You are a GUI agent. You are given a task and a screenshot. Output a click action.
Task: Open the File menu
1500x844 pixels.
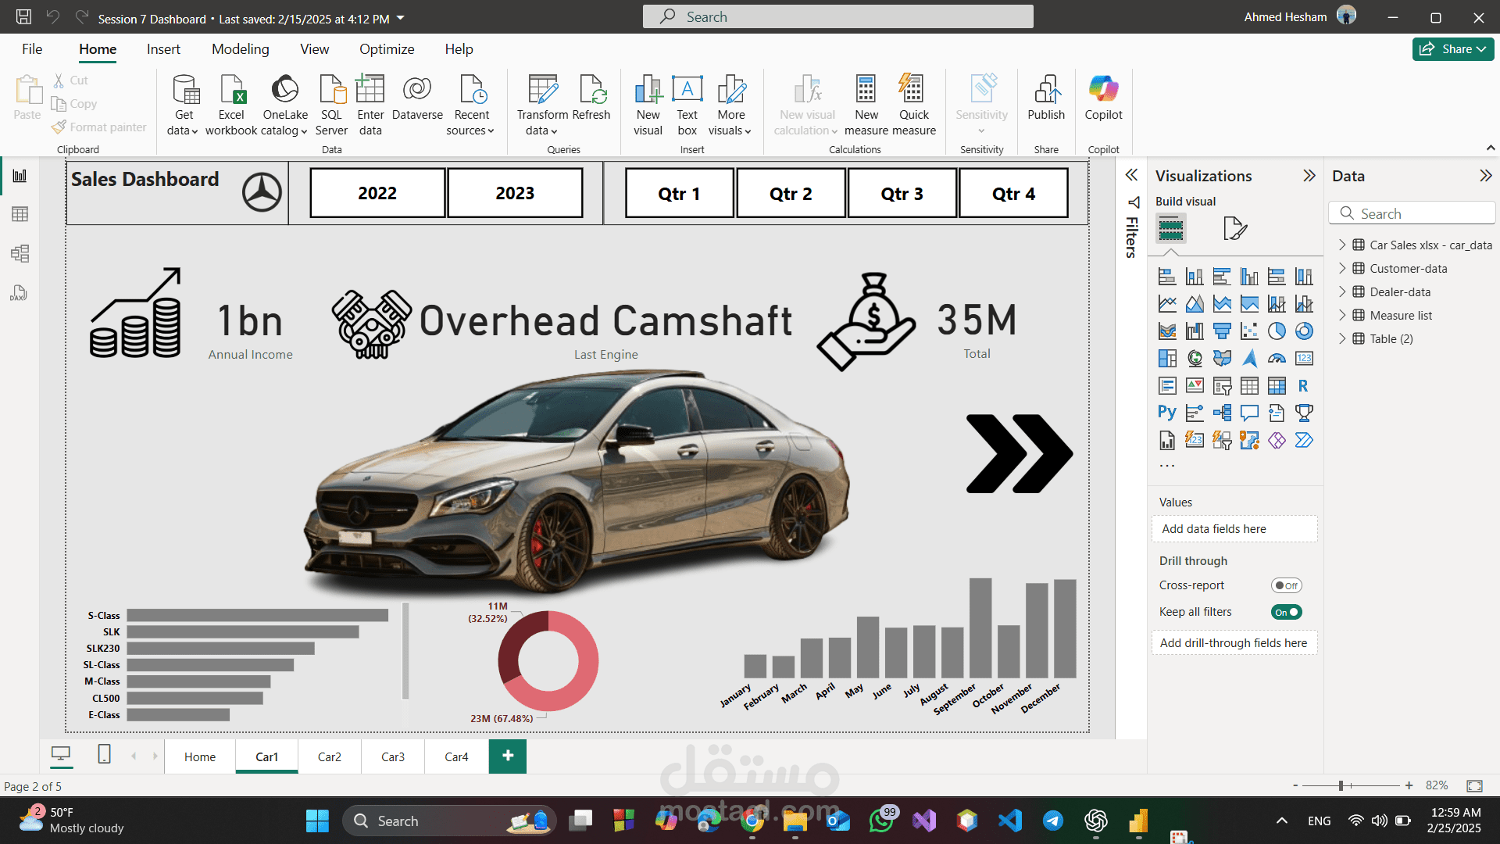click(32, 49)
